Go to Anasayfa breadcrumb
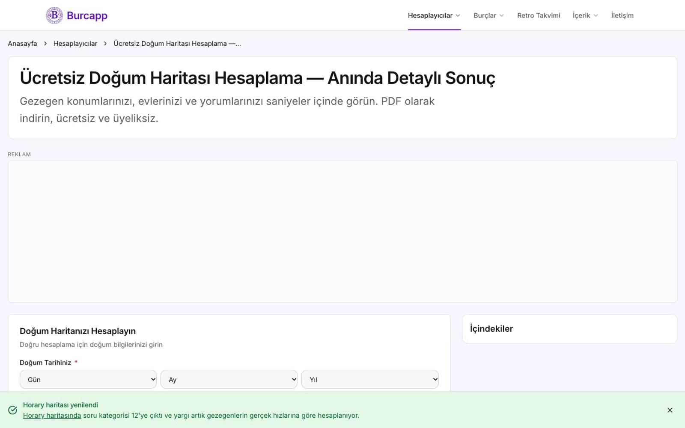685x428 pixels. coord(22,44)
